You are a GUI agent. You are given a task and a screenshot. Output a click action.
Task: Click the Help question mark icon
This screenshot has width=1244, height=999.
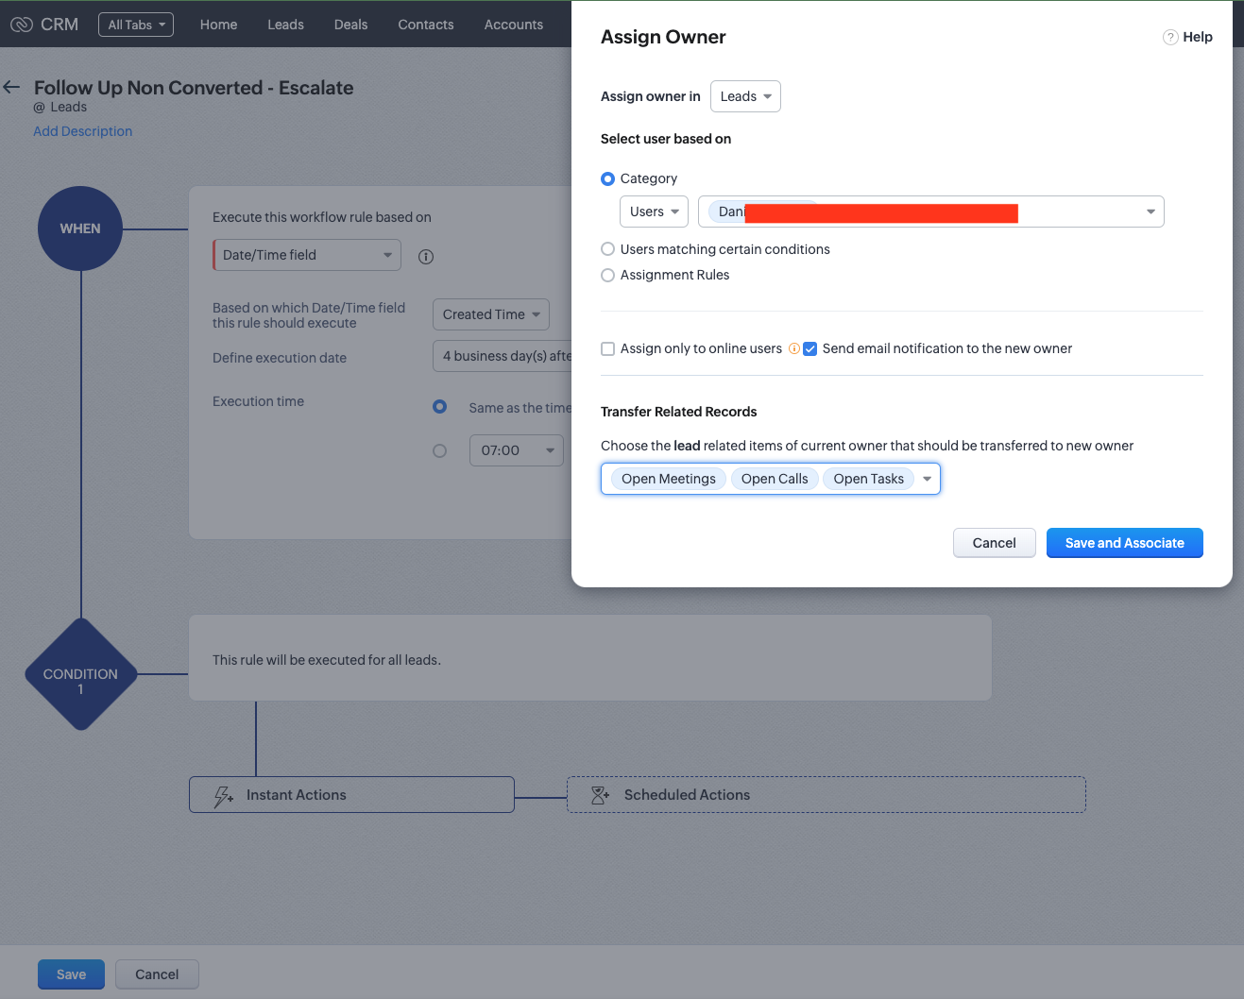pos(1170,37)
